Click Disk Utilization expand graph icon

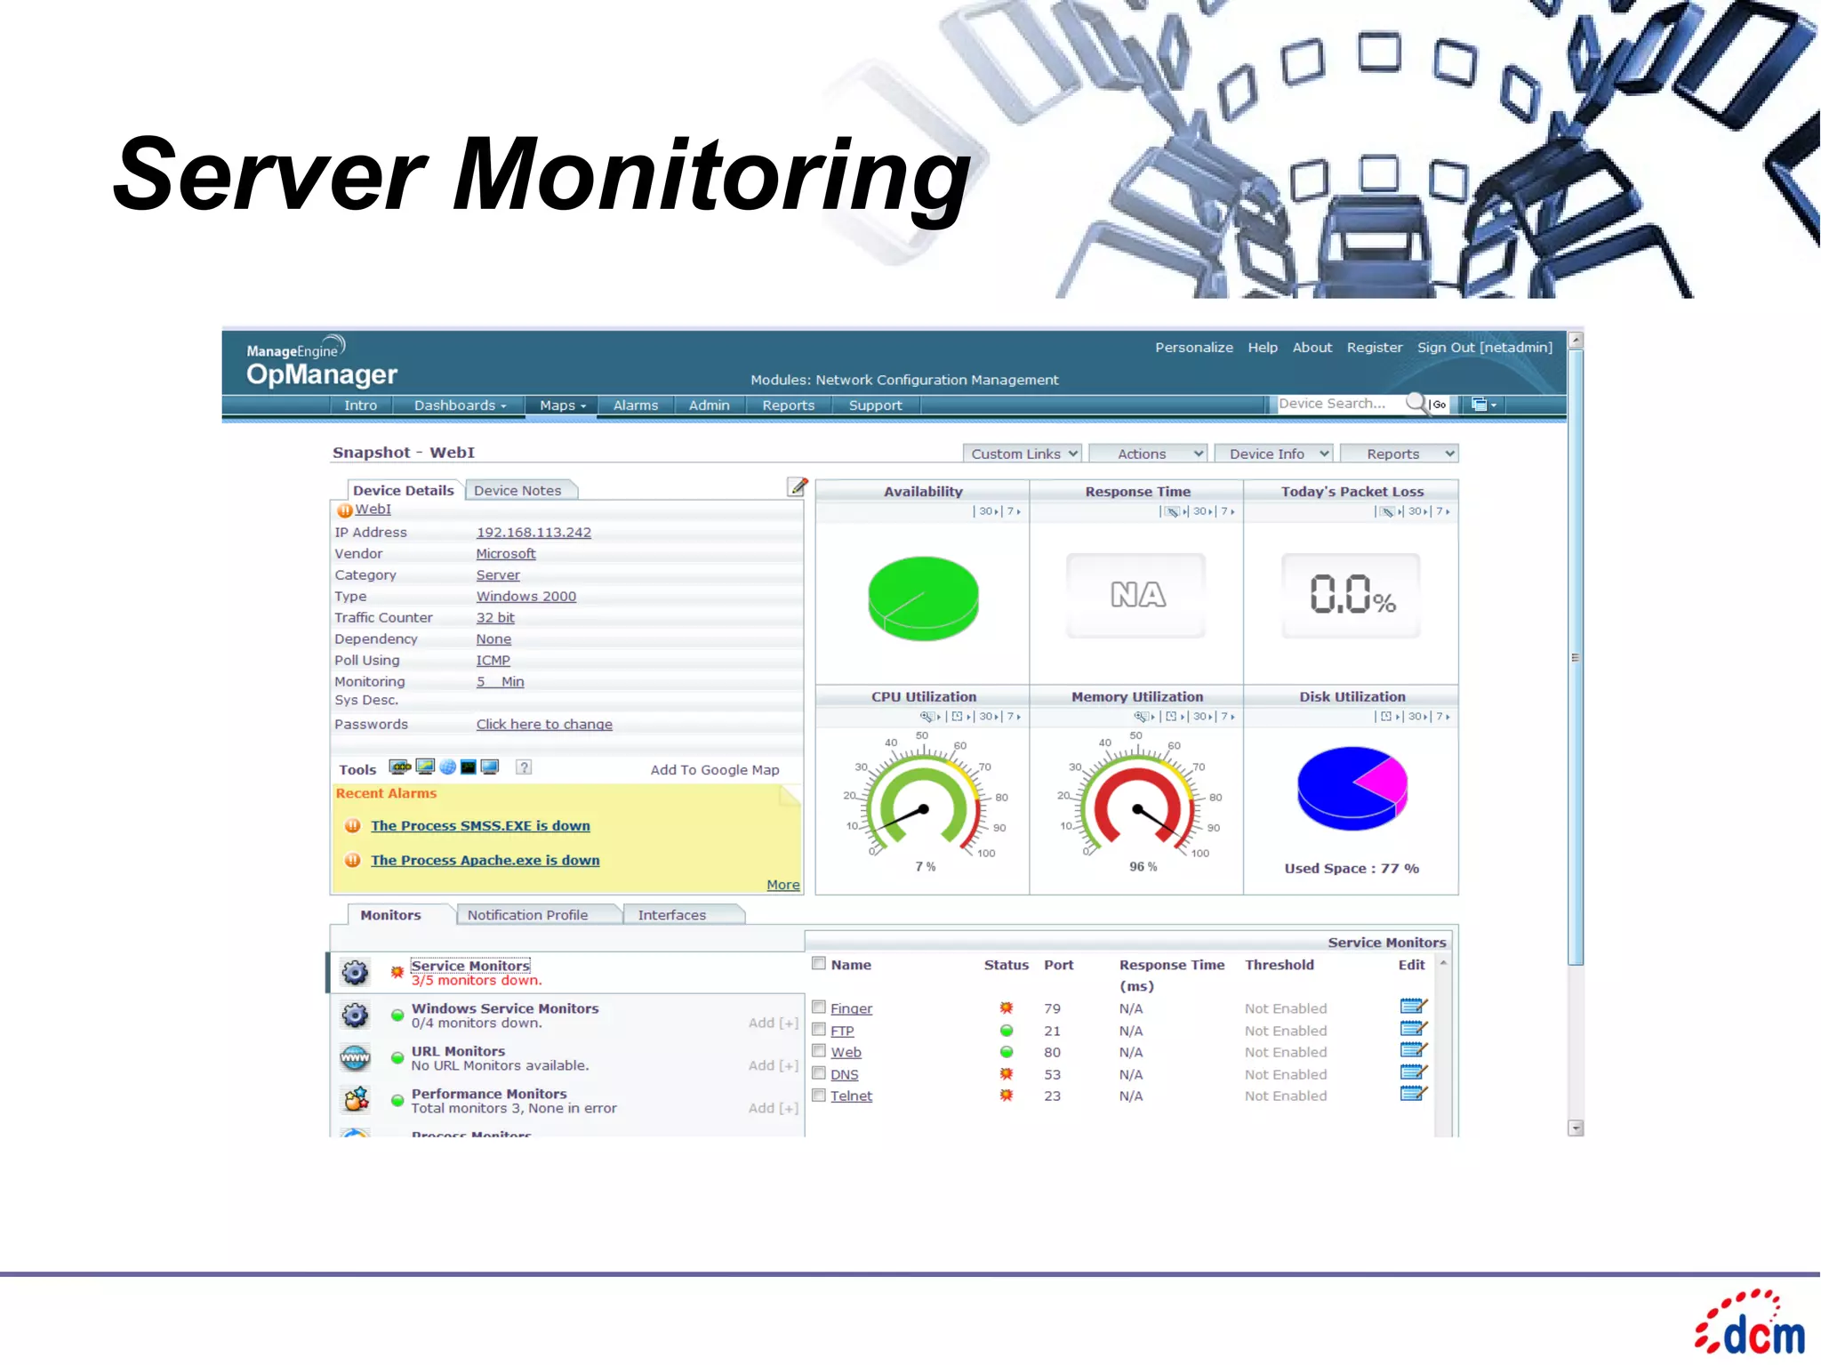click(1386, 717)
